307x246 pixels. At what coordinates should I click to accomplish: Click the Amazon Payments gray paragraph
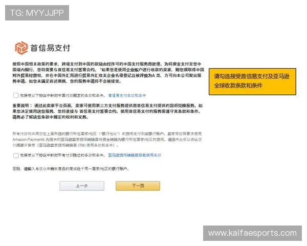(107, 139)
